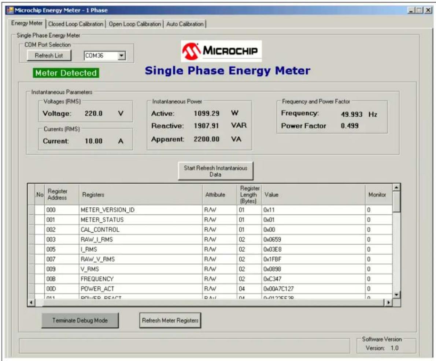Click the value cell 0x0898
This screenshot has width=436, height=361.
click(313, 269)
